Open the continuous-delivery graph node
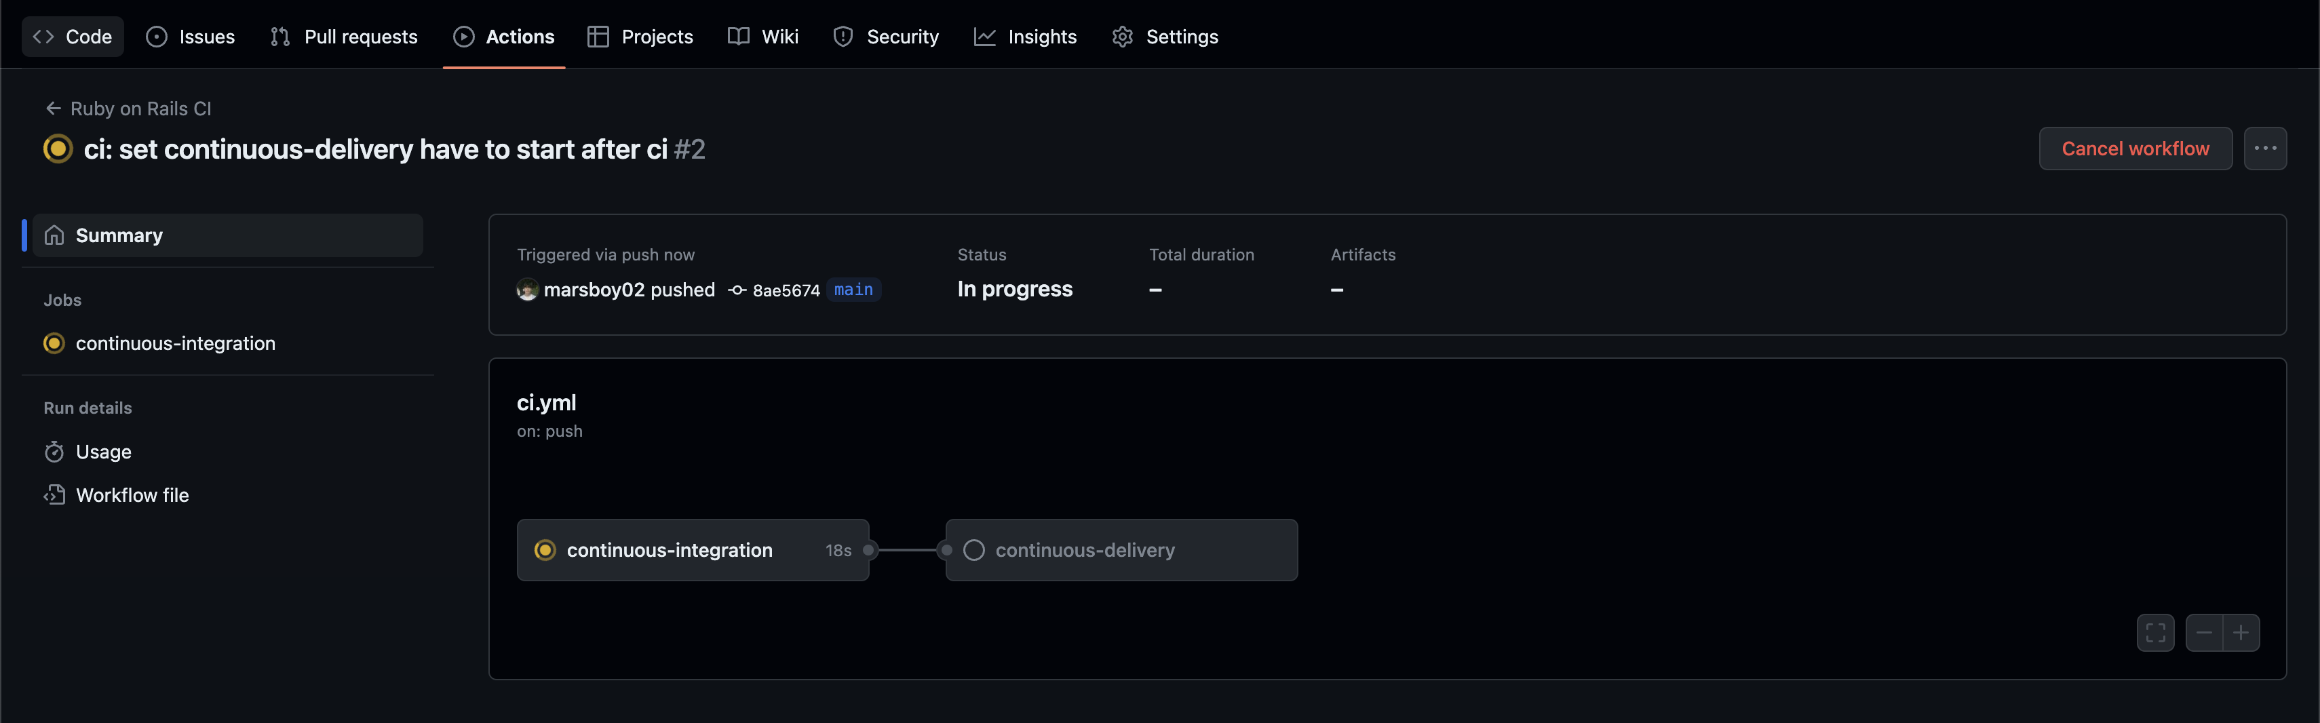Image resolution: width=2320 pixels, height=723 pixels. 1121,549
